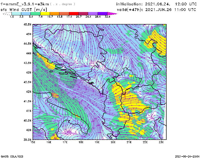Click the 45N latitude label
This screenshot has height=158, width=205.
pyautogui.click(x=29, y=34)
